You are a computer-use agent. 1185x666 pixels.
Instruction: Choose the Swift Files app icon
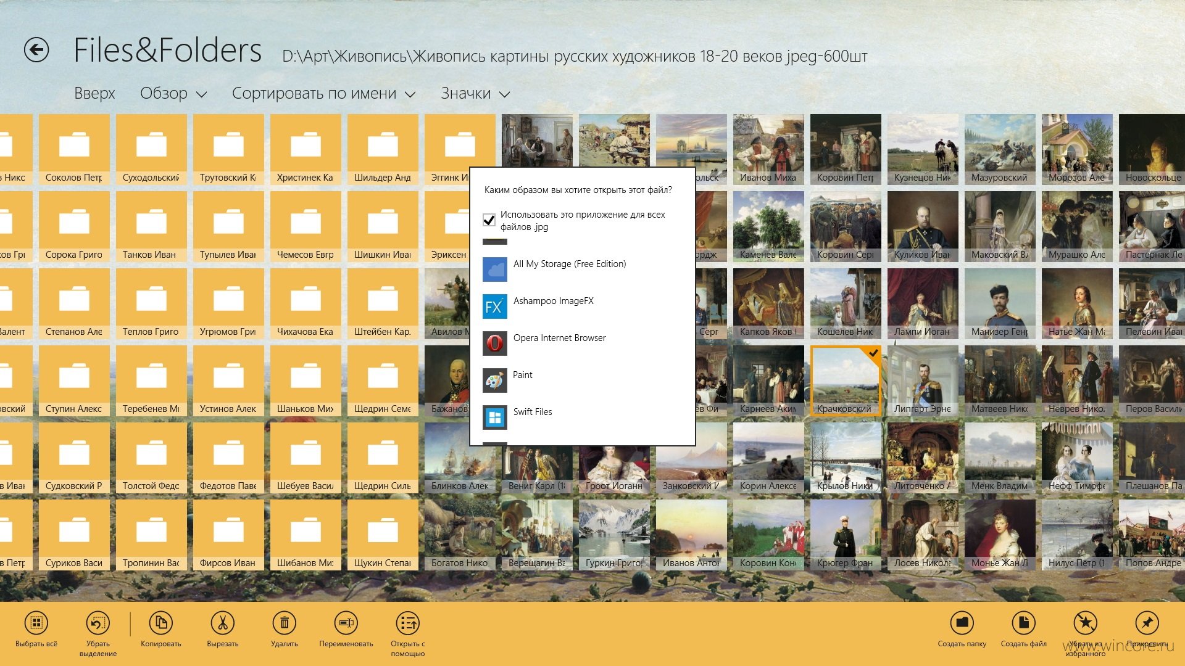click(x=495, y=417)
